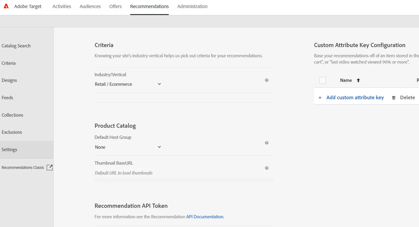Open the Industry/Vertical dropdown

[128, 84]
